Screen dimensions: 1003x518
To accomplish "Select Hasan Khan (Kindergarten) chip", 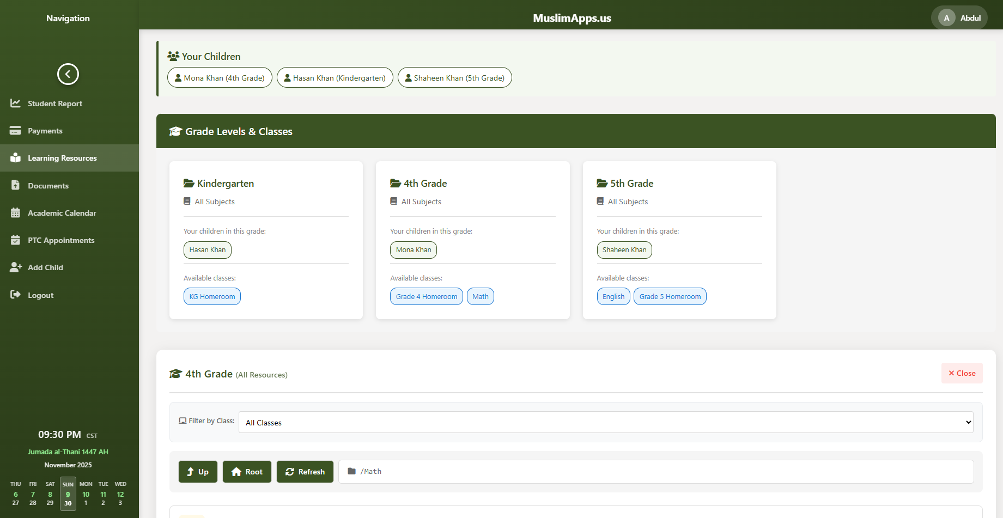I will pos(335,77).
